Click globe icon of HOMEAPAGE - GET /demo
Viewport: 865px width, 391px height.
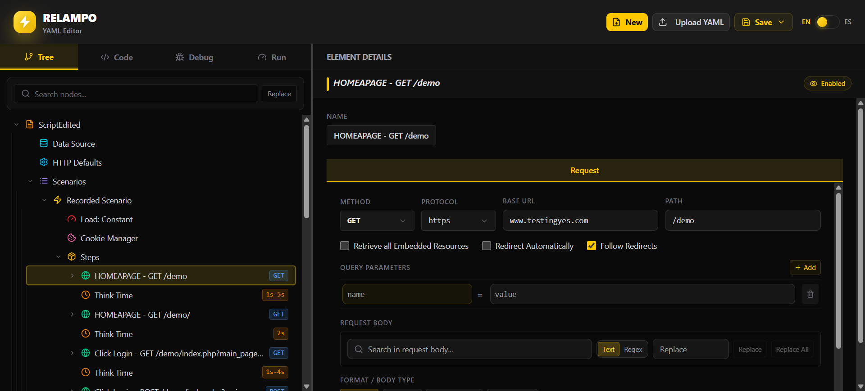click(86, 276)
